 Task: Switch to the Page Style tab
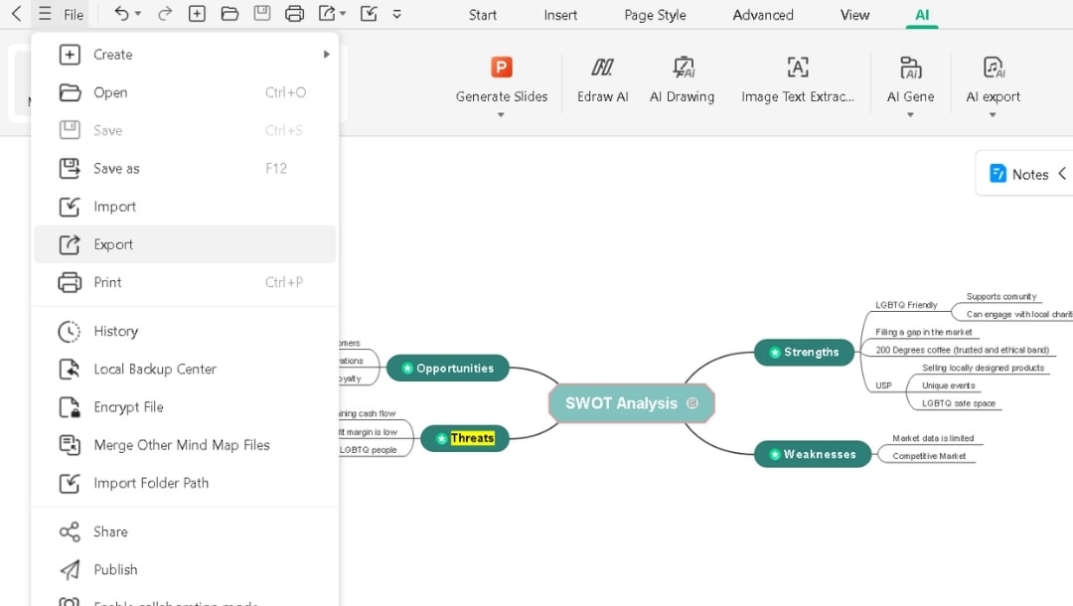click(x=655, y=15)
